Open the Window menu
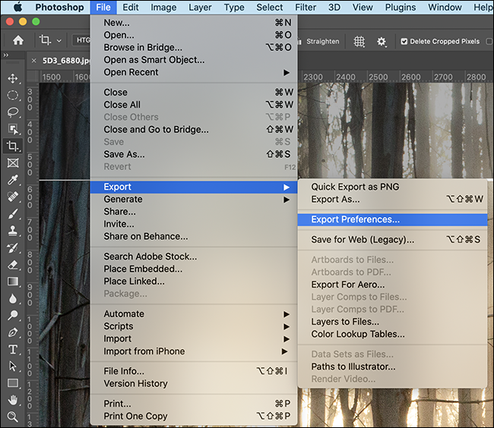The width and height of the screenshot is (494, 428). point(445,8)
